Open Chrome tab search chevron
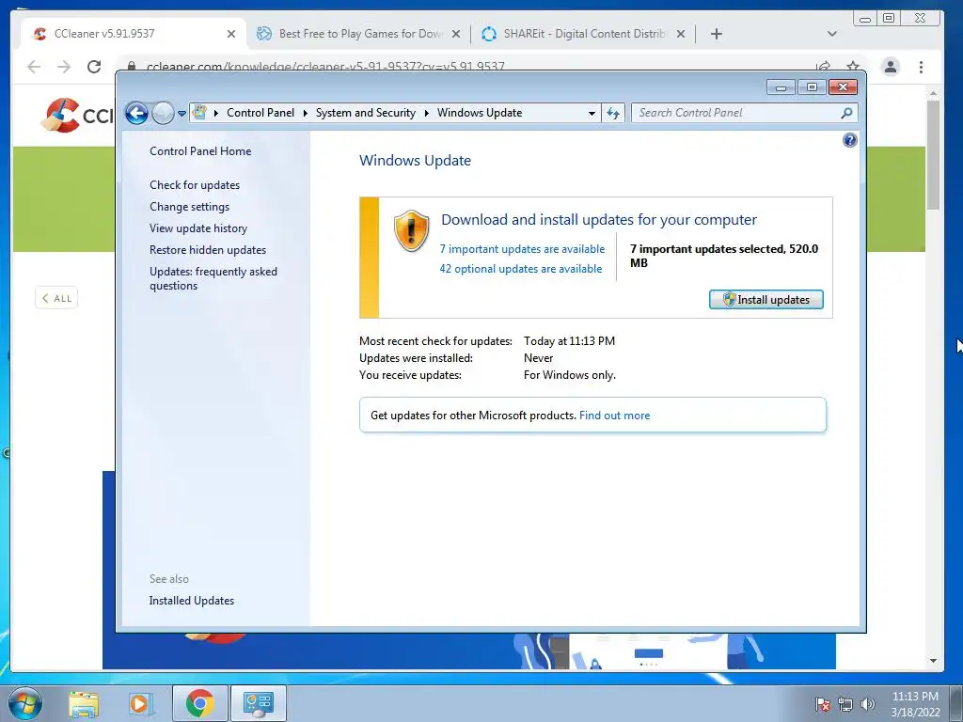Screen dimensions: 963x722 coord(831,34)
